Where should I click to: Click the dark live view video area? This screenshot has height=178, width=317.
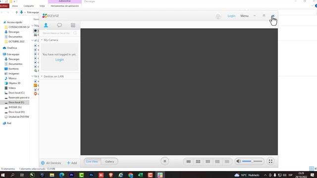pos(179,92)
